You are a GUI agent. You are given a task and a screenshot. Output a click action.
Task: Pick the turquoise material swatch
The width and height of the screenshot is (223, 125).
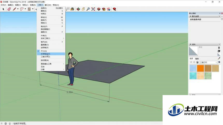pos(193,76)
